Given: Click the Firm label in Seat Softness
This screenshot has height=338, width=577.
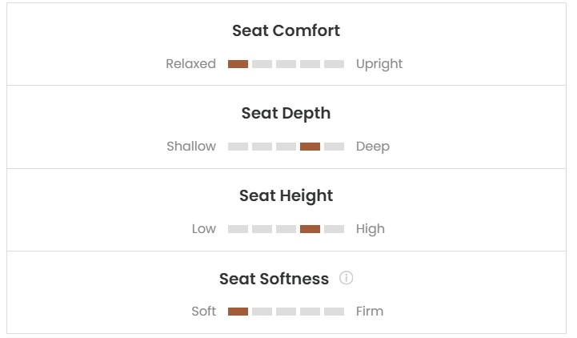Looking at the screenshot, I should click(x=370, y=312).
